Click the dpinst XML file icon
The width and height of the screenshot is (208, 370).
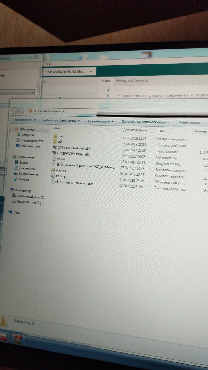[x=53, y=159]
